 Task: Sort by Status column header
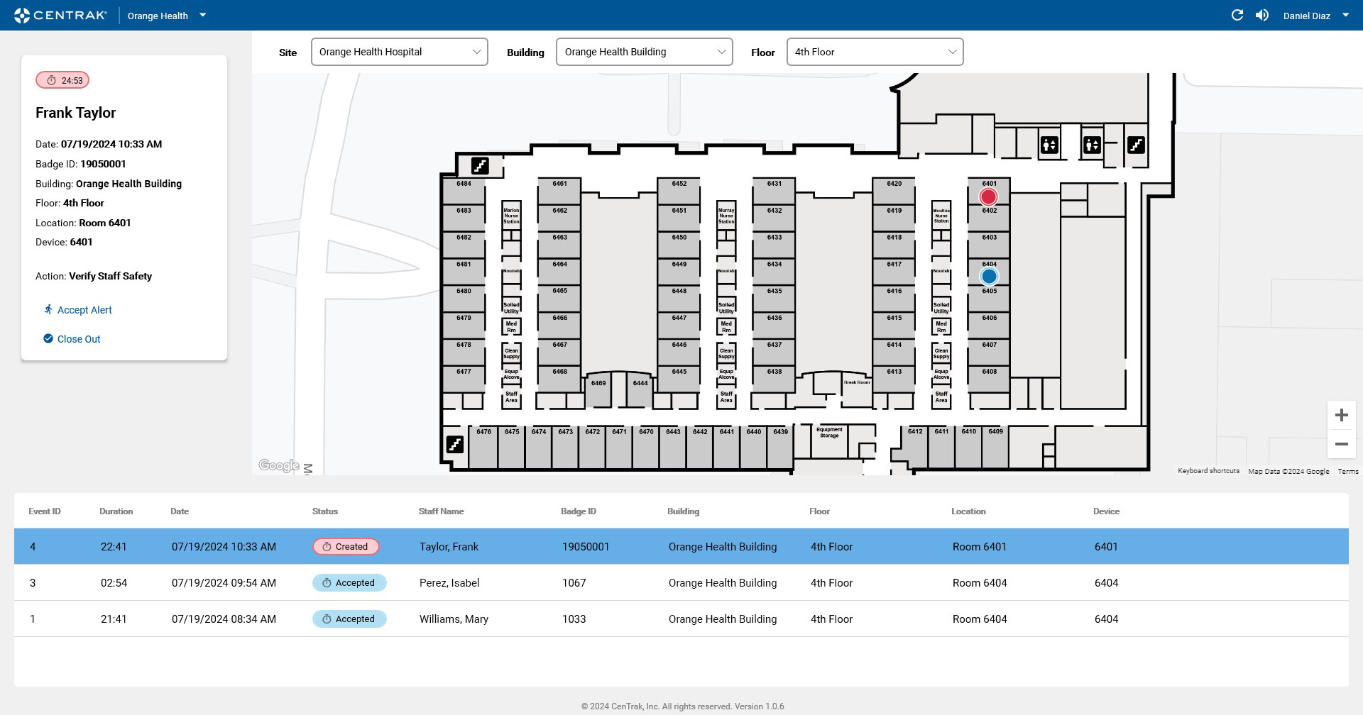tap(325, 511)
